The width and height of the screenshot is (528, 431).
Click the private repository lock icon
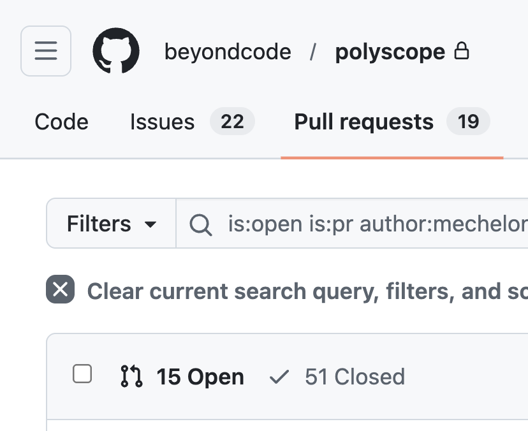tap(461, 51)
